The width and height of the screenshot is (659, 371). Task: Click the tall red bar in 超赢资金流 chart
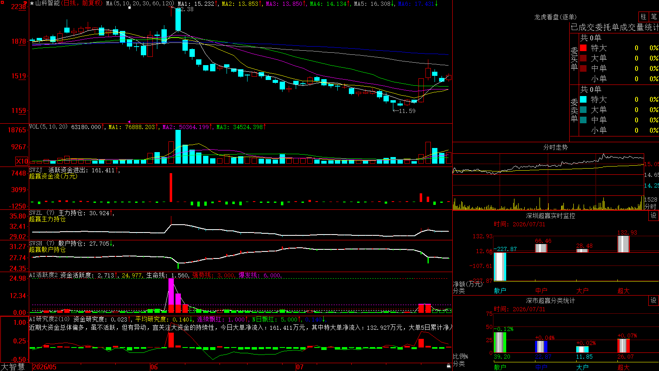(171, 188)
